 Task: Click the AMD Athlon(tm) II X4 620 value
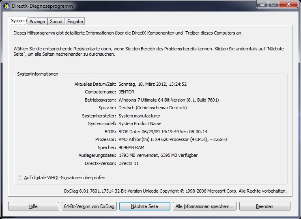tap(173, 139)
